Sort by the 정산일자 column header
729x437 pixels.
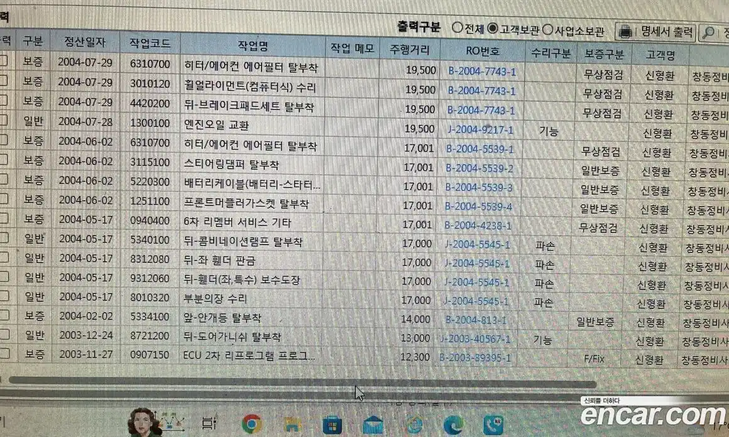85,42
